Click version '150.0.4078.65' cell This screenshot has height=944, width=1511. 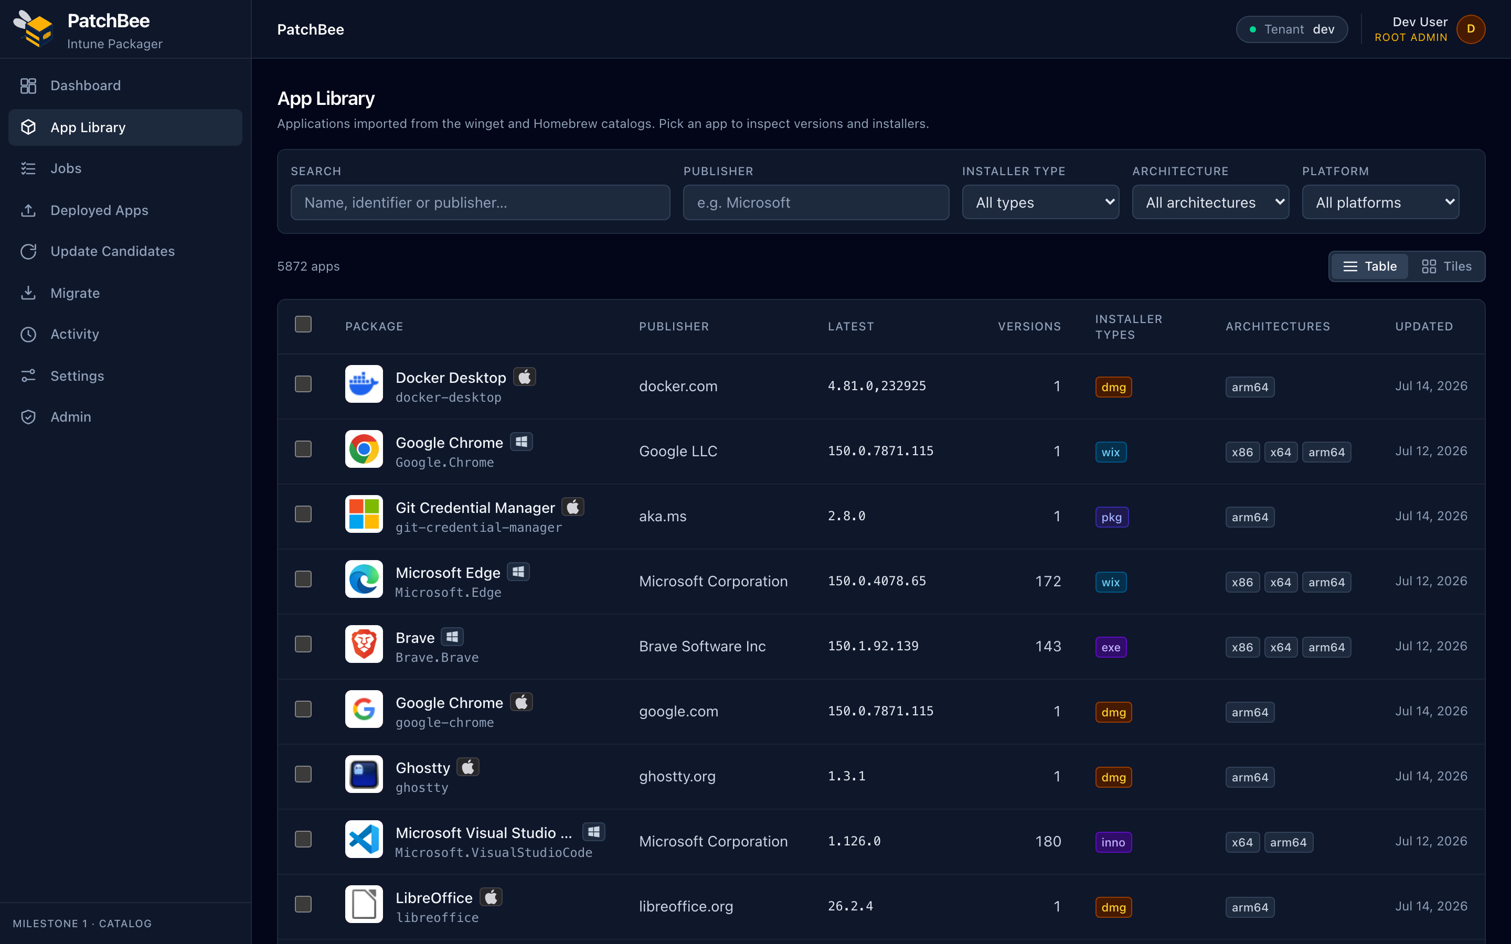[x=877, y=581]
